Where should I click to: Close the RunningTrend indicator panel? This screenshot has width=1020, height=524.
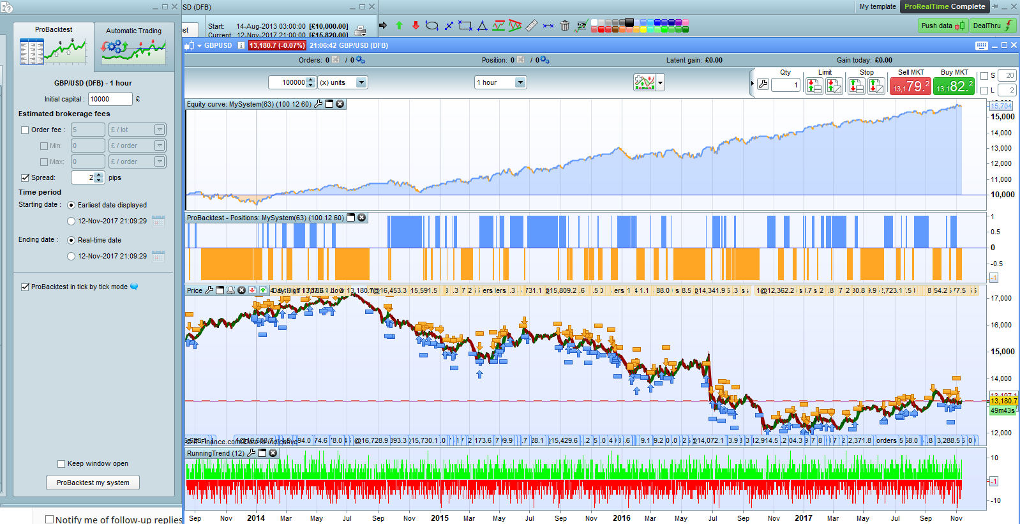tap(273, 453)
